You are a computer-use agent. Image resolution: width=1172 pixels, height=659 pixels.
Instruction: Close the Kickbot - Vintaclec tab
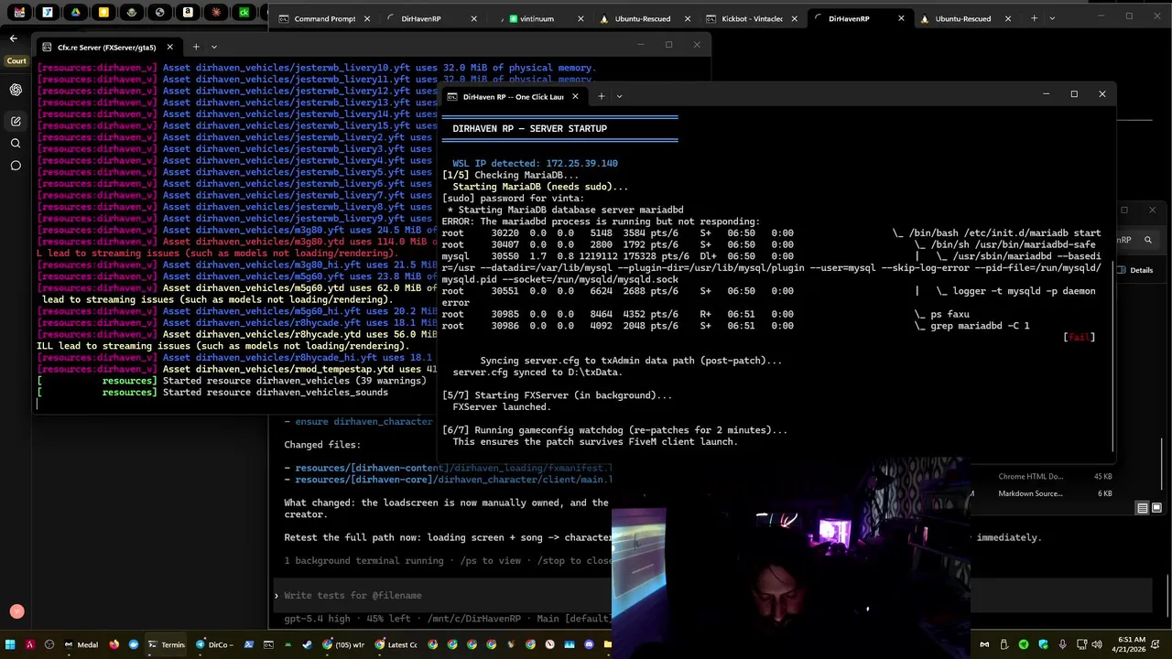point(795,18)
